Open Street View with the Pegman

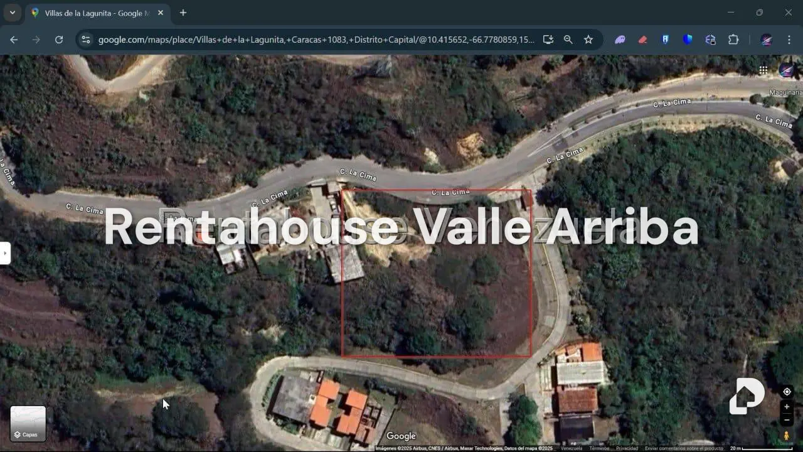(x=787, y=435)
